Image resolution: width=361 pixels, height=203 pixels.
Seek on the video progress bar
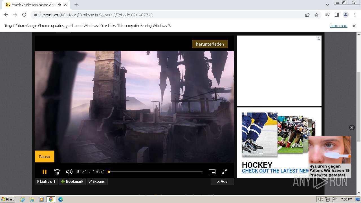(x=155, y=172)
